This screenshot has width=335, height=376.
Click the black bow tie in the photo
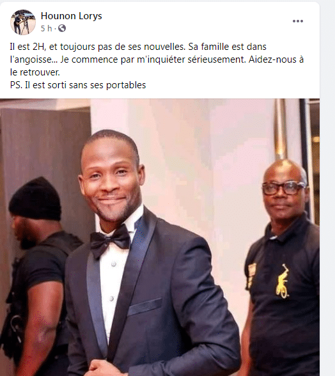(110, 240)
